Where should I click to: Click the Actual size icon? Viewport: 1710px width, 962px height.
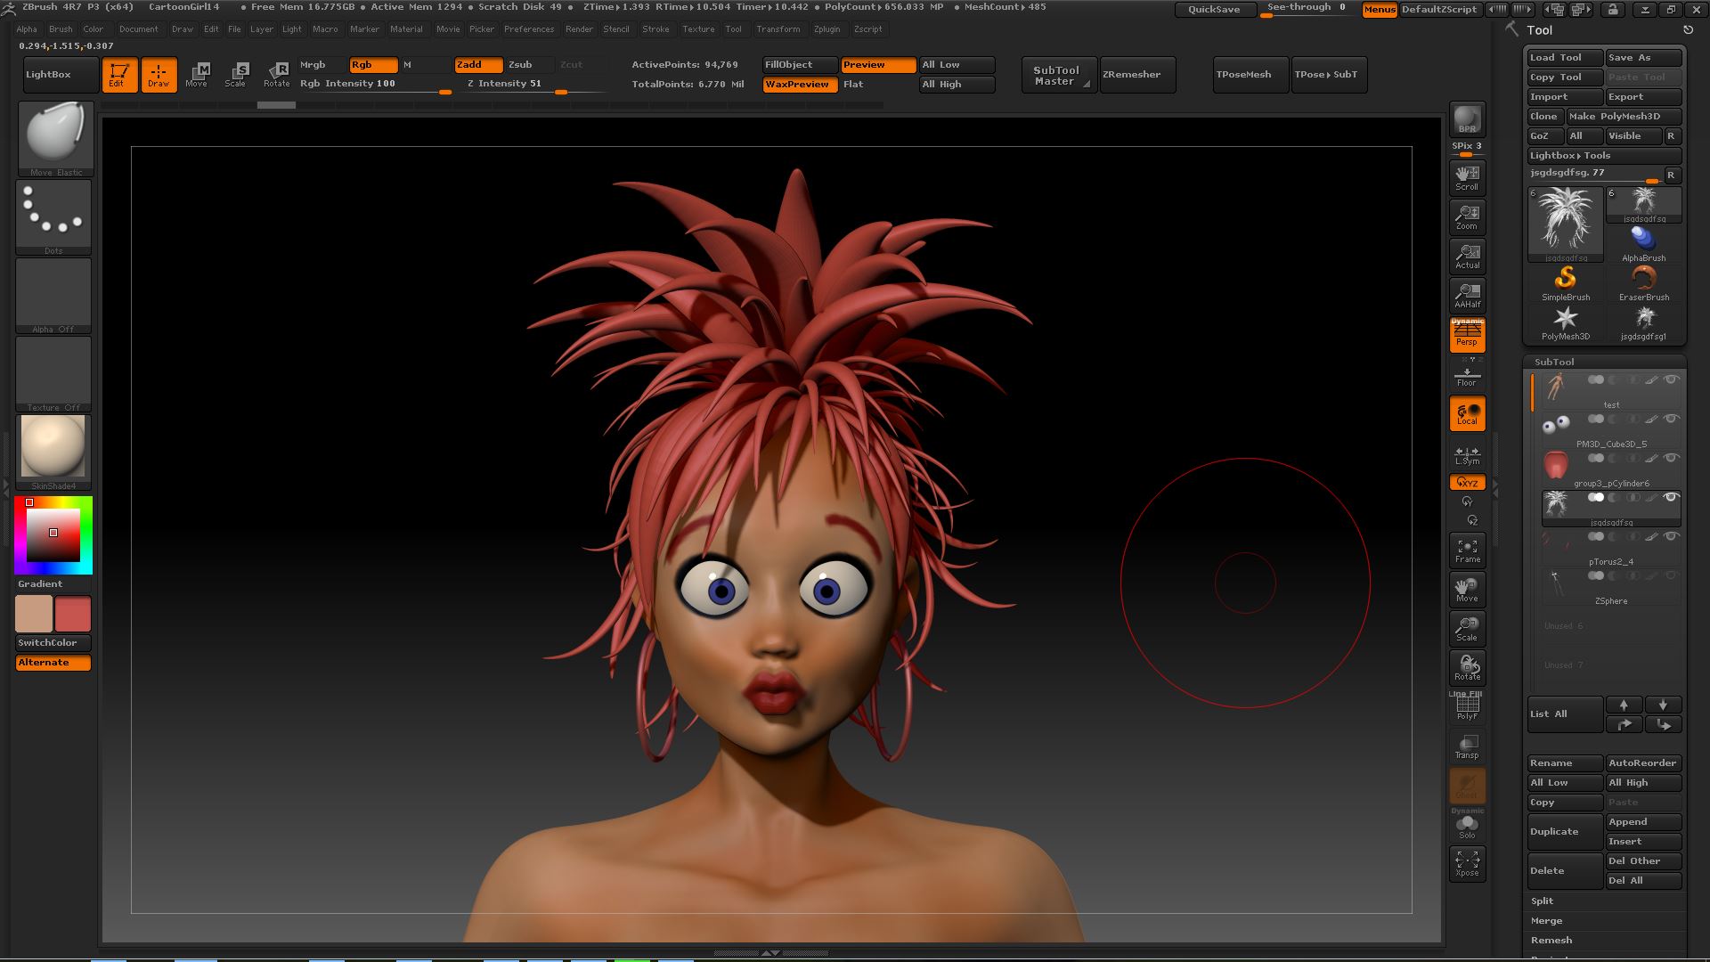(1467, 257)
